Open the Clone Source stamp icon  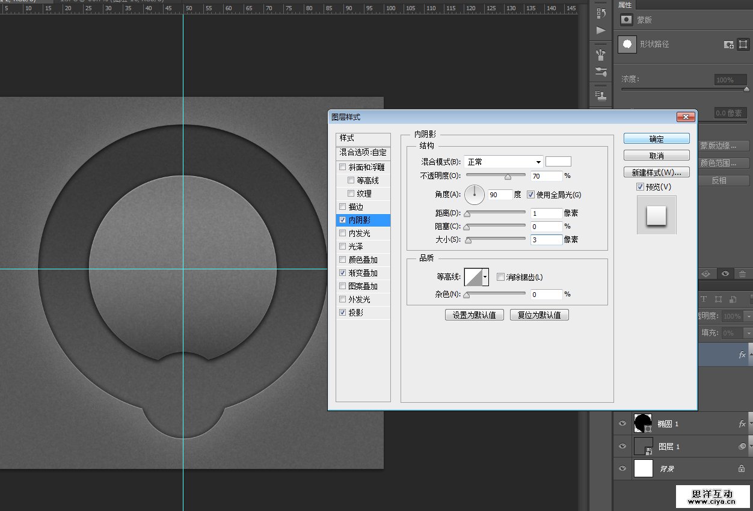[601, 96]
